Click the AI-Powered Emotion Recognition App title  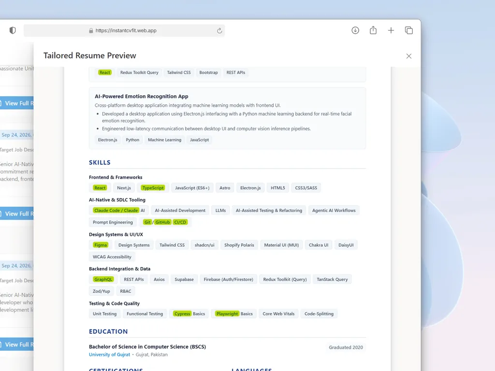pyautogui.click(x=142, y=96)
